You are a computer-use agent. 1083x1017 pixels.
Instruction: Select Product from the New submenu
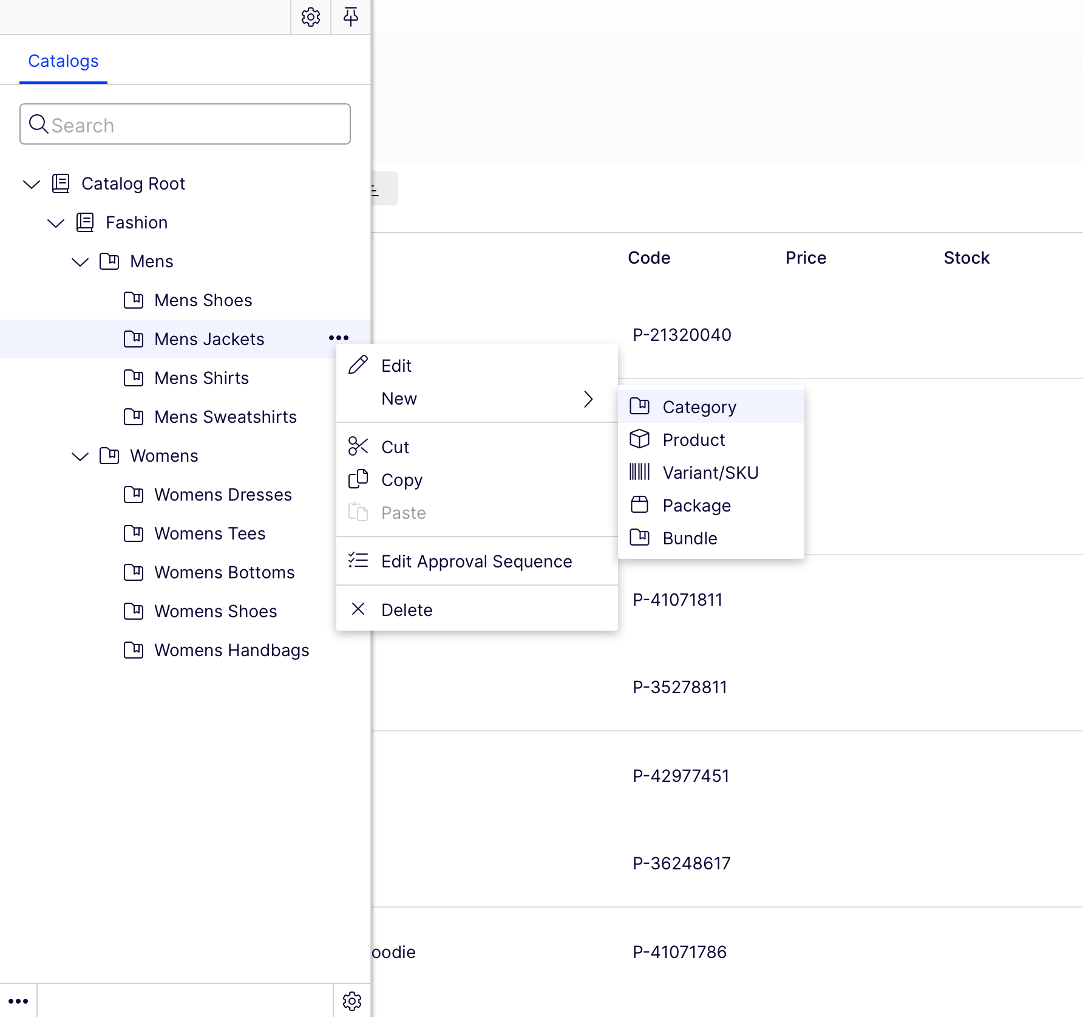tap(693, 439)
